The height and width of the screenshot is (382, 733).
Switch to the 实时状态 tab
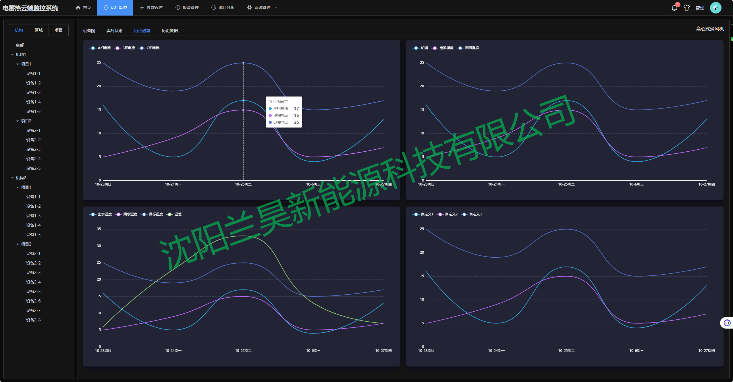tap(114, 31)
